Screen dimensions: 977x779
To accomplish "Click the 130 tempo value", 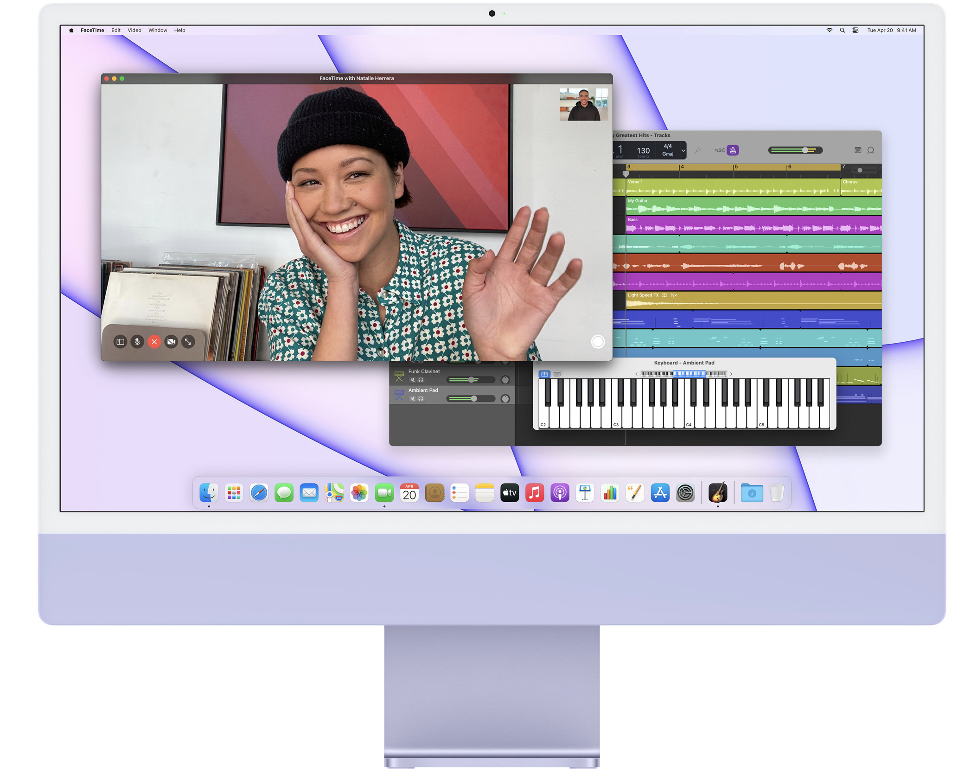I will [x=643, y=151].
